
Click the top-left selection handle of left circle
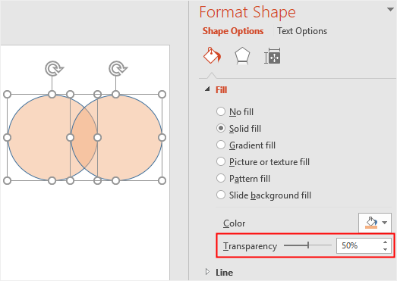click(x=7, y=95)
